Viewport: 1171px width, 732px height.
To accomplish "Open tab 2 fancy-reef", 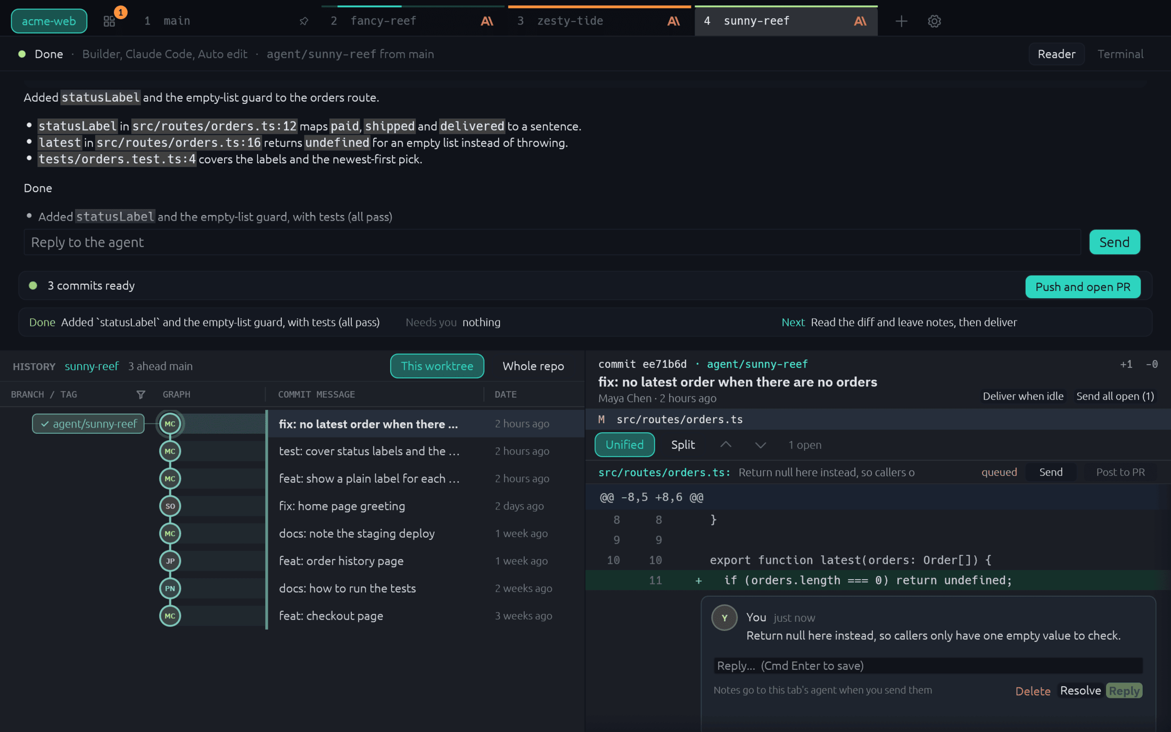I will pos(413,21).
